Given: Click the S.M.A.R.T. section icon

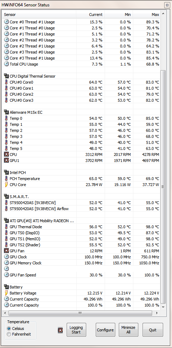Looking at the screenshot, I should click(6, 197).
